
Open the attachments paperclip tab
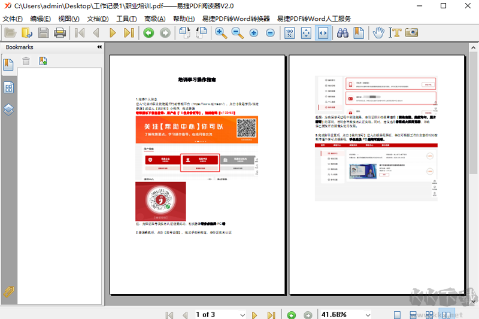tap(8, 292)
